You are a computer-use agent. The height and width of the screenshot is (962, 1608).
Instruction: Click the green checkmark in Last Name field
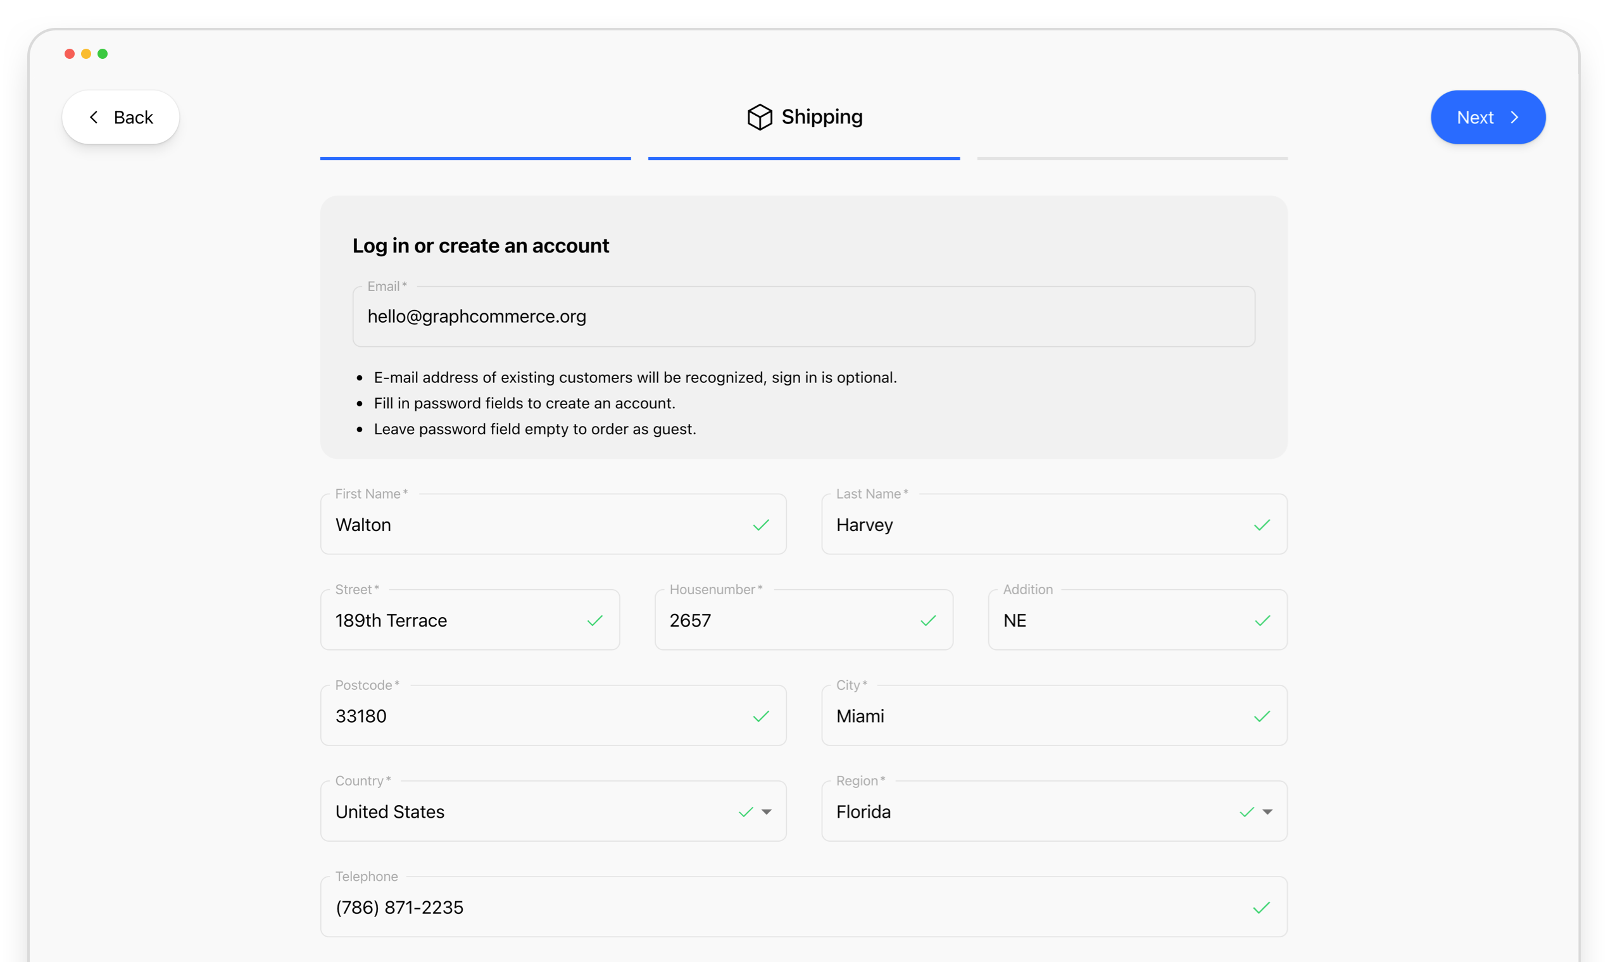pyautogui.click(x=1261, y=525)
